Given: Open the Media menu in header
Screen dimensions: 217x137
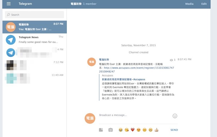Looking at the screenshot, I should pyautogui.click(x=189, y=4).
